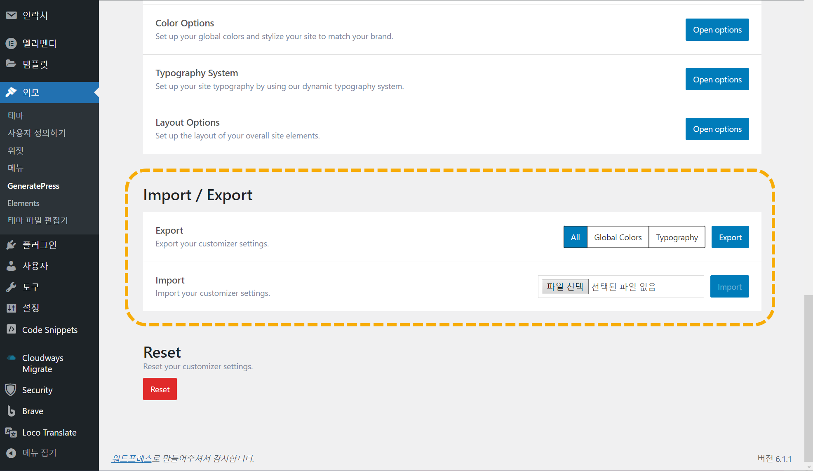Select the All export option
Image resolution: width=813 pixels, height=471 pixels.
pyautogui.click(x=575, y=237)
